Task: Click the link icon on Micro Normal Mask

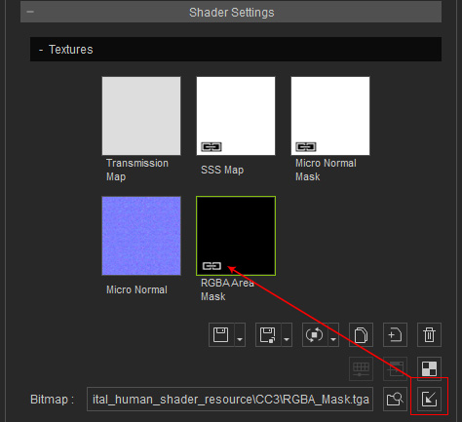Action: [306, 147]
